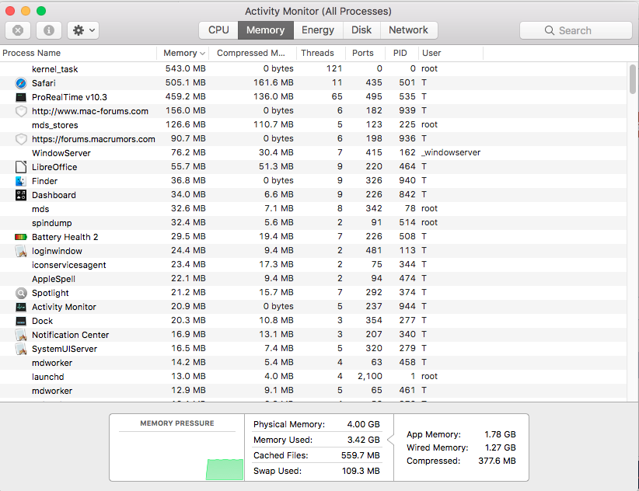Viewport: 639px width, 491px height.
Task: Click the ProRealTime app icon
Action: 21,97
